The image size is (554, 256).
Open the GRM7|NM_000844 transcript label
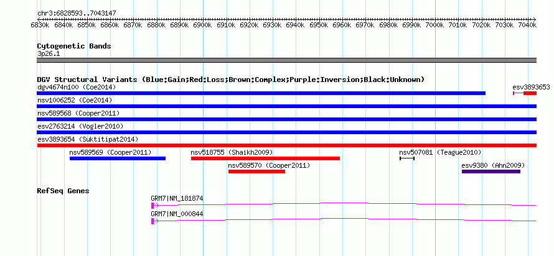(177, 214)
